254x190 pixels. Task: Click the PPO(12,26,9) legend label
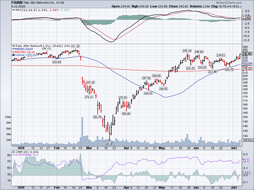click(x=26, y=10)
